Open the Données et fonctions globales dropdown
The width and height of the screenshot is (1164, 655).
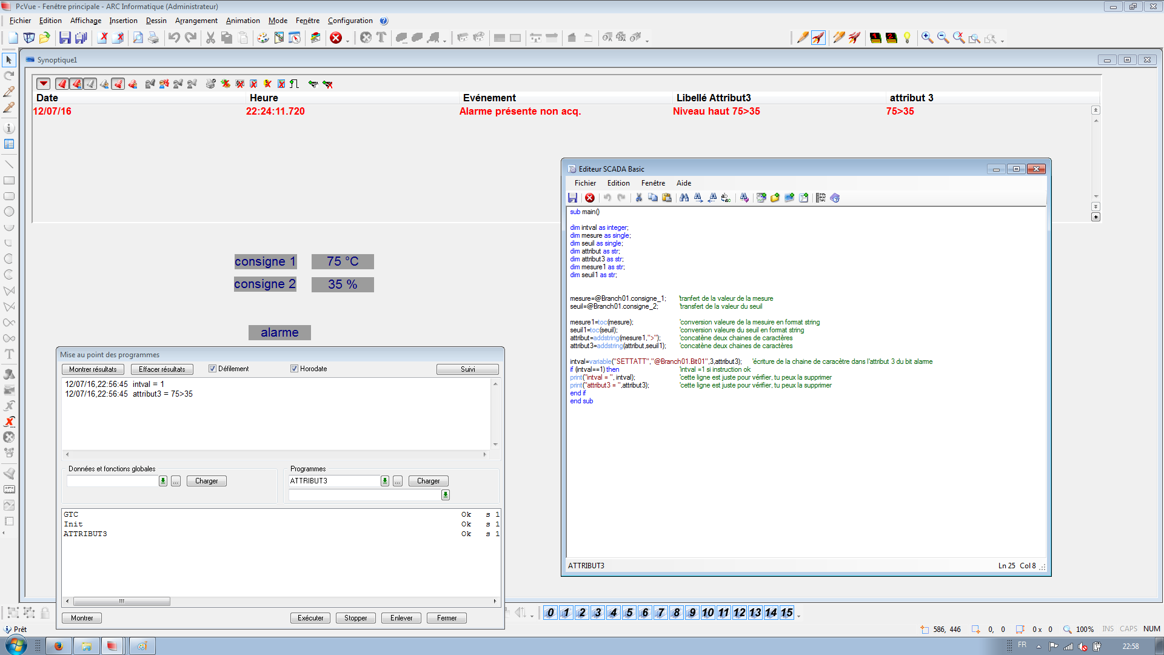point(163,481)
